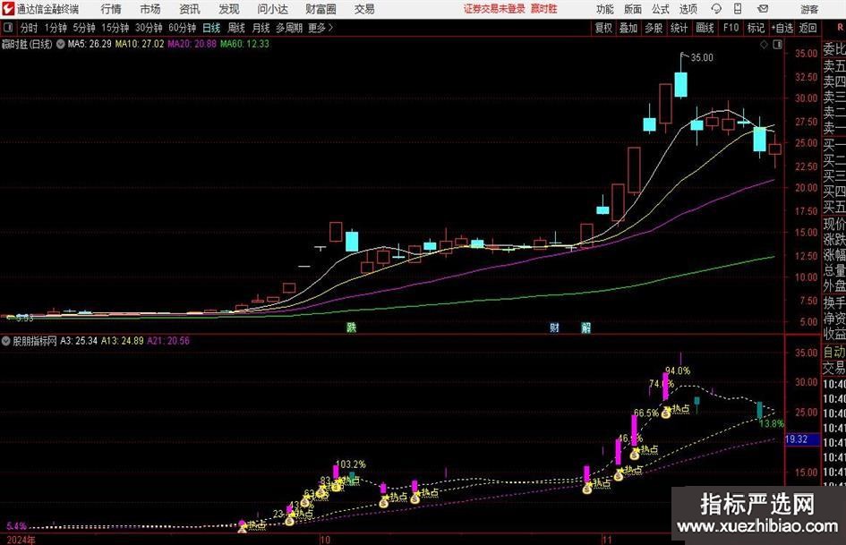Open the 行情 menu
The height and width of the screenshot is (545, 846).
pos(111,9)
